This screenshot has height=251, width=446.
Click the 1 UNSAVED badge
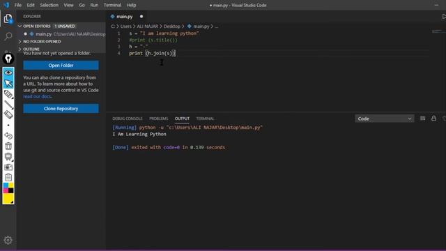(x=65, y=26)
